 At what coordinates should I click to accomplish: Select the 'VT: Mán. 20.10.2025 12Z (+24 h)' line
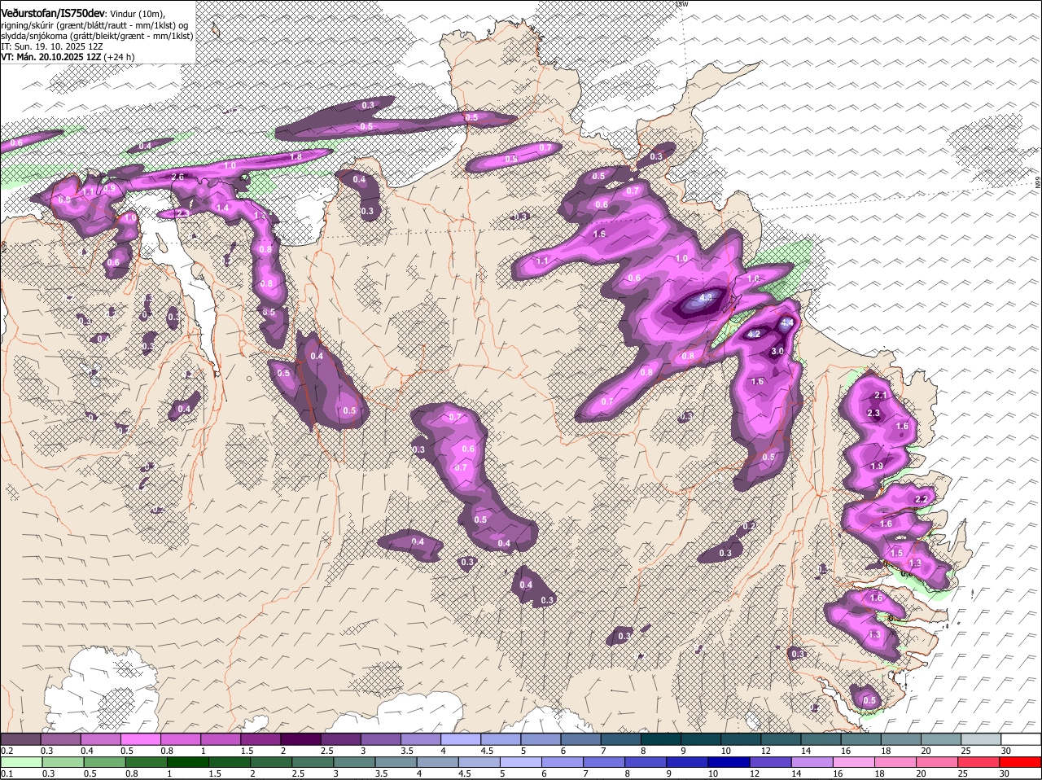[x=68, y=57]
